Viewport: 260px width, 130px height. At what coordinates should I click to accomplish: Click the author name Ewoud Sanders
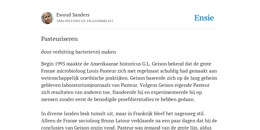point(73,15)
